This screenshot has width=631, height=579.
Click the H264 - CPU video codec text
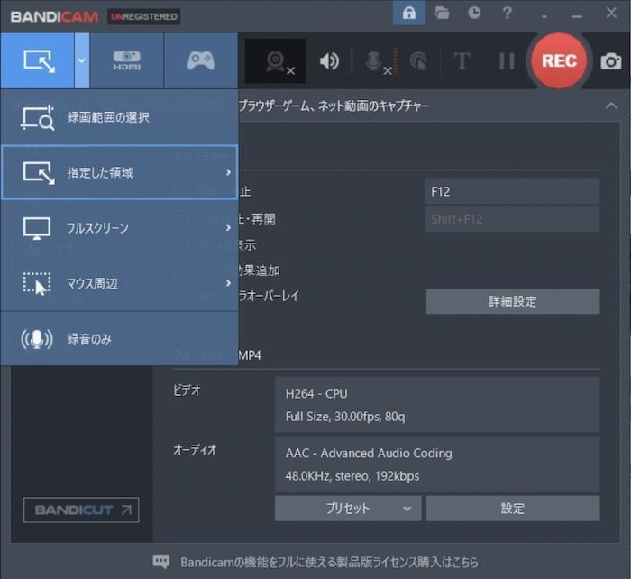[316, 393]
